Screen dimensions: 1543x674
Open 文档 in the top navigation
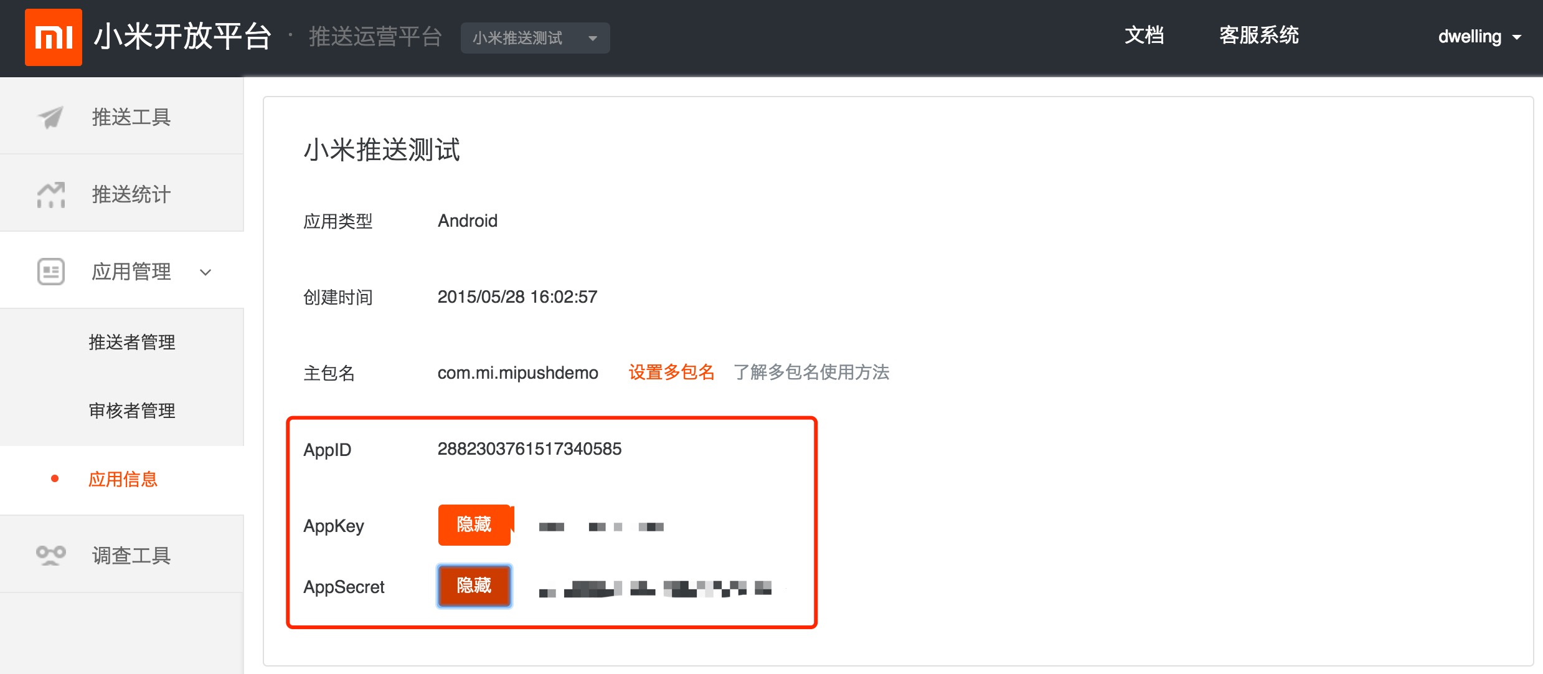click(1144, 36)
